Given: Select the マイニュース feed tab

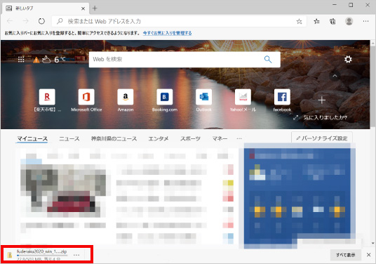Looking at the screenshot, I should click(32, 138).
